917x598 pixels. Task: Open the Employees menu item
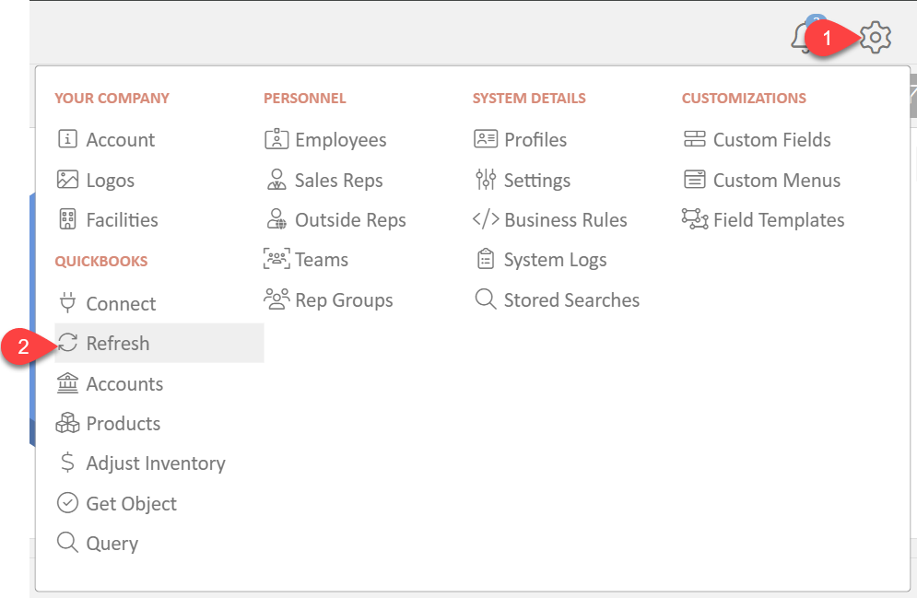(x=325, y=140)
